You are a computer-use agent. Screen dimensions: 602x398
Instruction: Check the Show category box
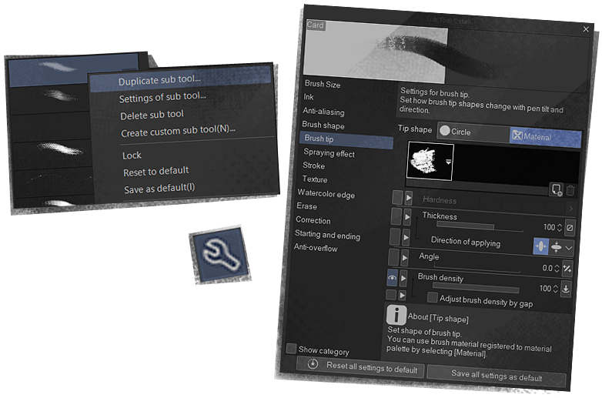point(292,349)
